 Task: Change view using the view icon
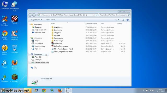pyautogui.click(x=116, y=20)
